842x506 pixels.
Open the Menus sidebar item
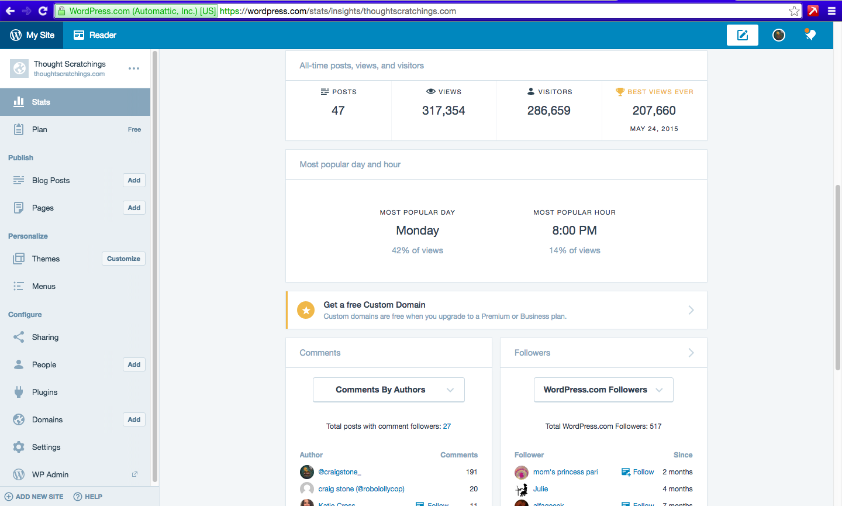pos(75,286)
